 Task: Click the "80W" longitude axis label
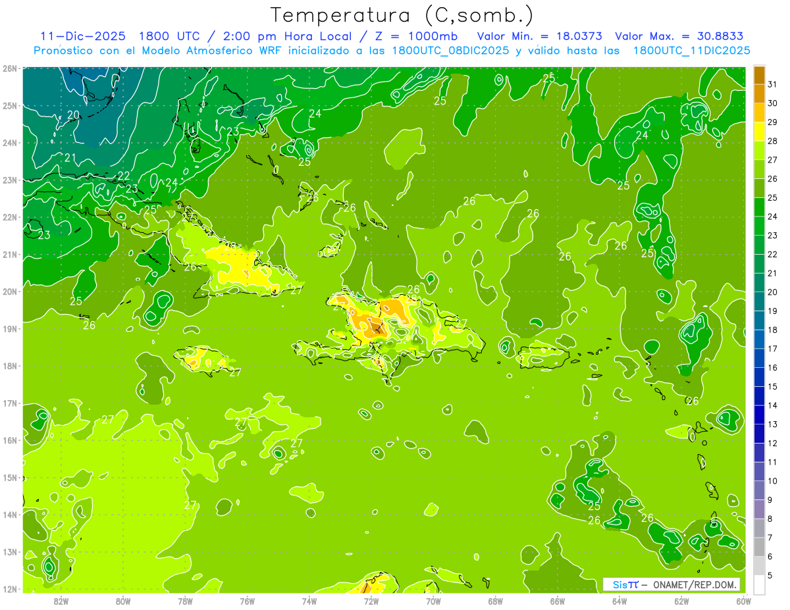(x=123, y=601)
